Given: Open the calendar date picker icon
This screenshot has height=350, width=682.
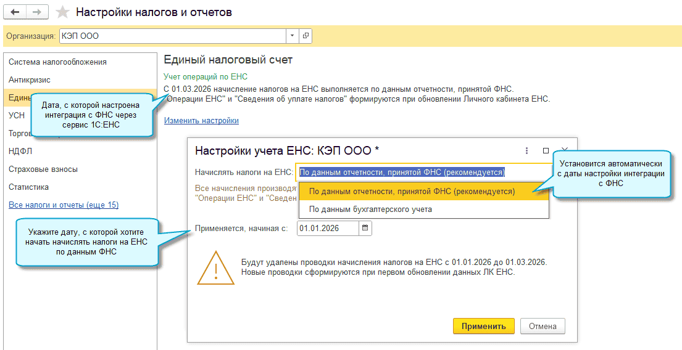Looking at the screenshot, I should [365, 229].
